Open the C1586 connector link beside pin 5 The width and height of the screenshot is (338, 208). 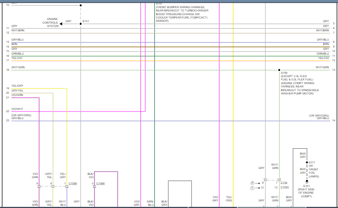100,183
